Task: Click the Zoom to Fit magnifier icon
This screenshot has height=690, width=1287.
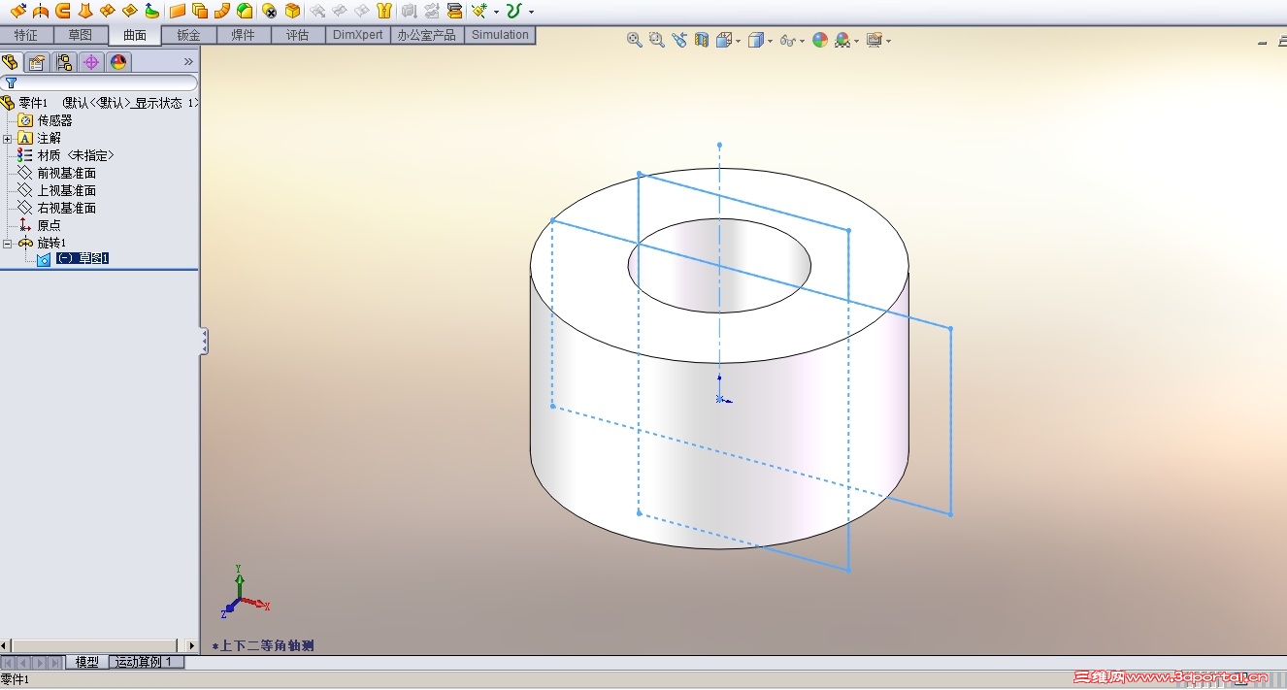Action: click(x=635, y=40)
